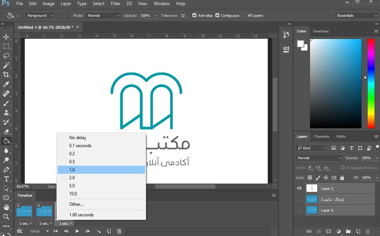Select the Magic Wand tool
The width and height of the screenshot is (380, 236).
point(6,65)
